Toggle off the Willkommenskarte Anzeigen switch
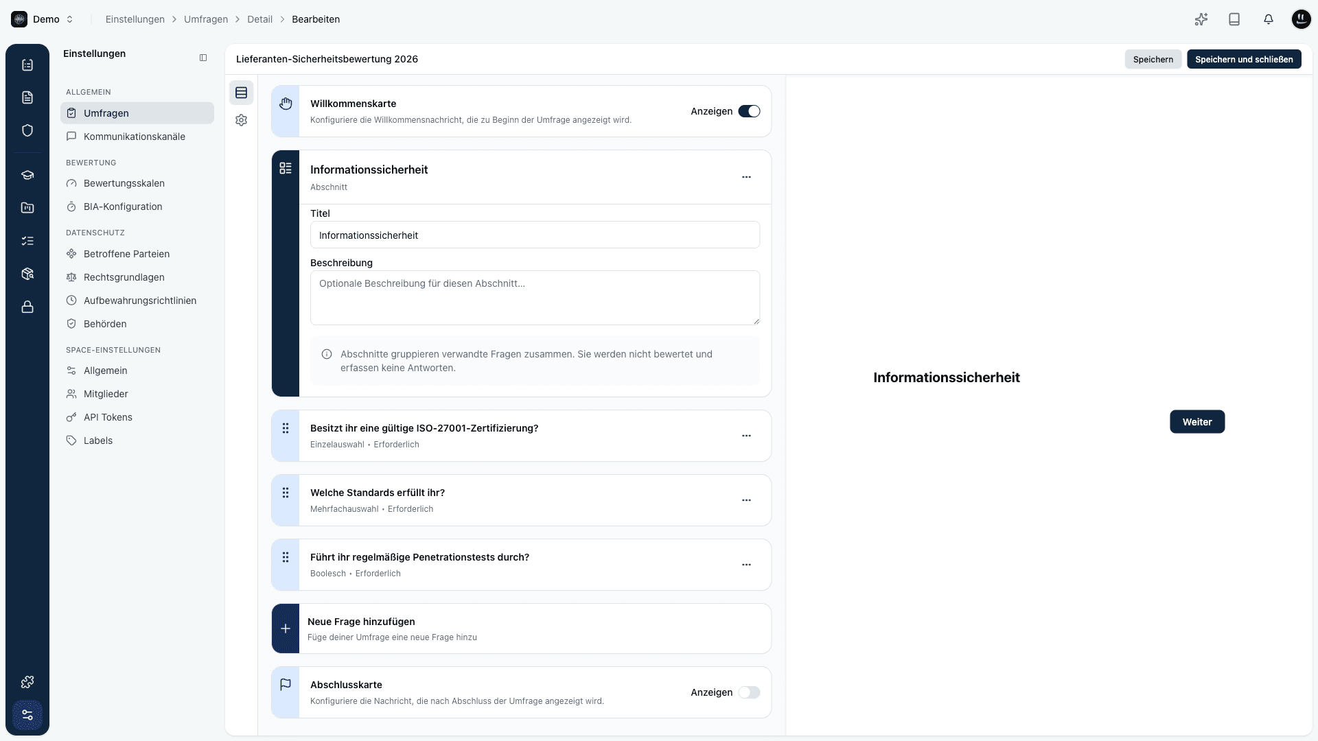1318x741 pixels. click(x=749, y=111)
